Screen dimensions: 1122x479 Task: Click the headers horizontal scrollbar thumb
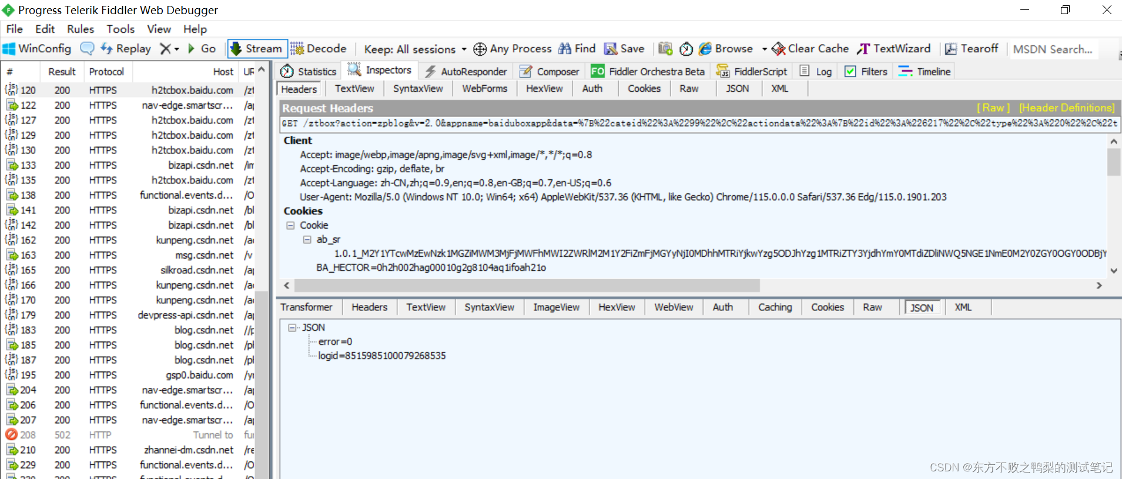527,286
